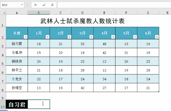Click the 大侠 header cell
The image size is (171, 111).
(17, 33)
